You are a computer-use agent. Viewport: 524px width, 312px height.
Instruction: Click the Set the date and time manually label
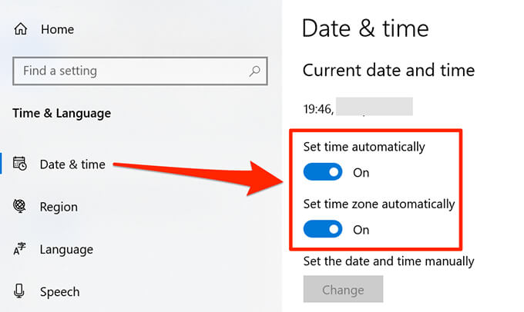click(388, 261)
